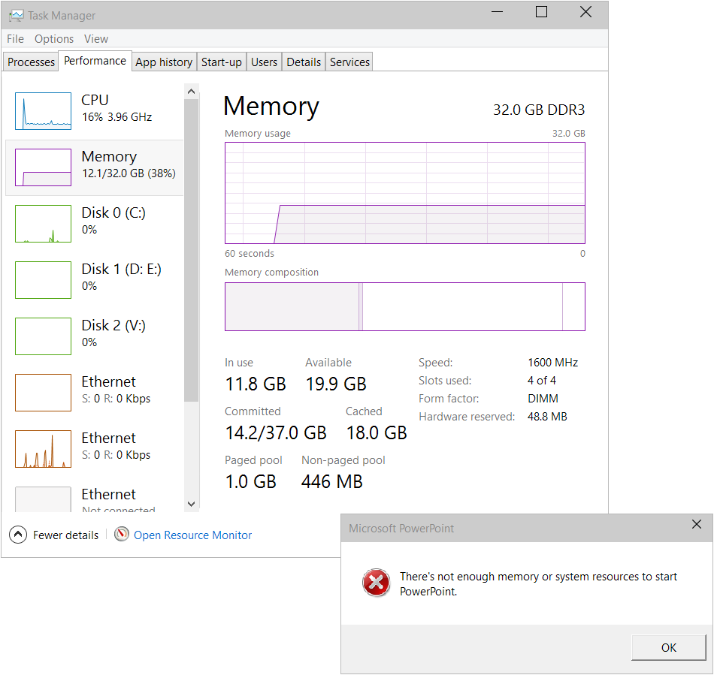Dismiss the PowerPoint error with OK
The width and height of the screenshot is (717, 678).
(x=668, y=647)
